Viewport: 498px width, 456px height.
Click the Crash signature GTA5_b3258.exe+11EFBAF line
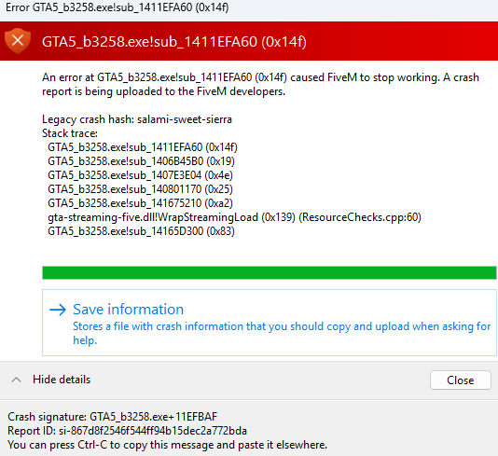coord(113,417)
